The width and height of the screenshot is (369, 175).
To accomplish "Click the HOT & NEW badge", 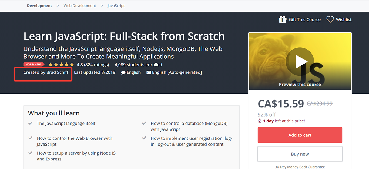I will [x=34, y=65].
